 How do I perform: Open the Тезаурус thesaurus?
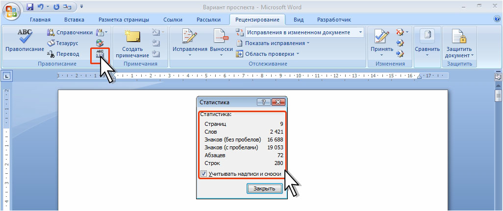click(63, 43)
